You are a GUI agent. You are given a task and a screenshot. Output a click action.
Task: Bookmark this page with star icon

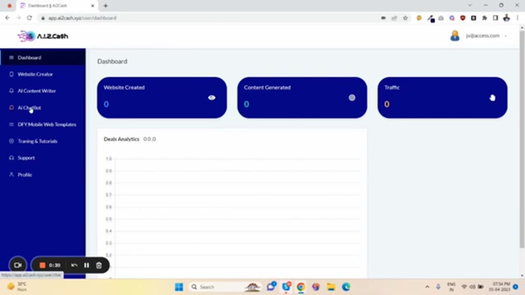click(x=405, y=18)
